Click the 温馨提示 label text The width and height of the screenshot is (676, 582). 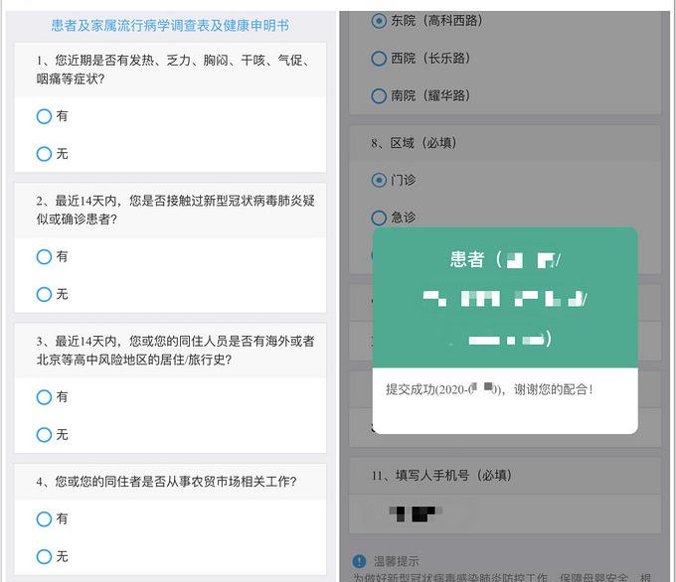click(397, 561)
